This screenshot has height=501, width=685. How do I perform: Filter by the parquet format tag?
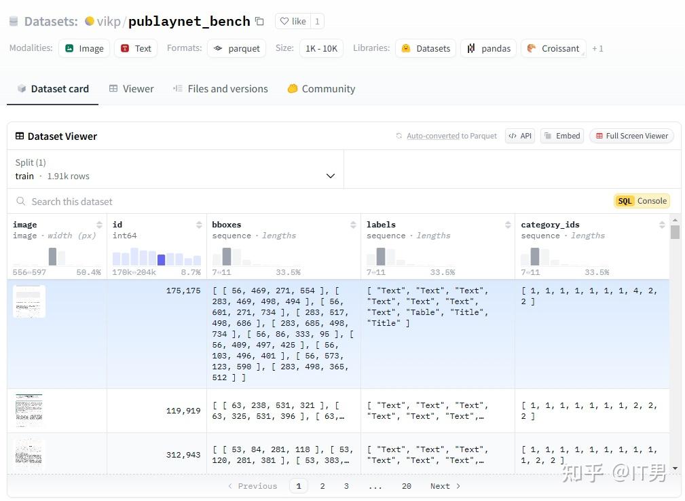pyautogui.click(x=236, y=48)
